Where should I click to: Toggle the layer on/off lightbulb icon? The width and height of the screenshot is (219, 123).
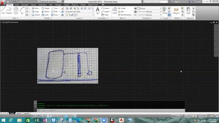tap(67, 15)
